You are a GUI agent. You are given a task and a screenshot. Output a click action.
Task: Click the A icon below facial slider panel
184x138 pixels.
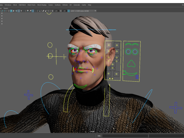[110, 78]
